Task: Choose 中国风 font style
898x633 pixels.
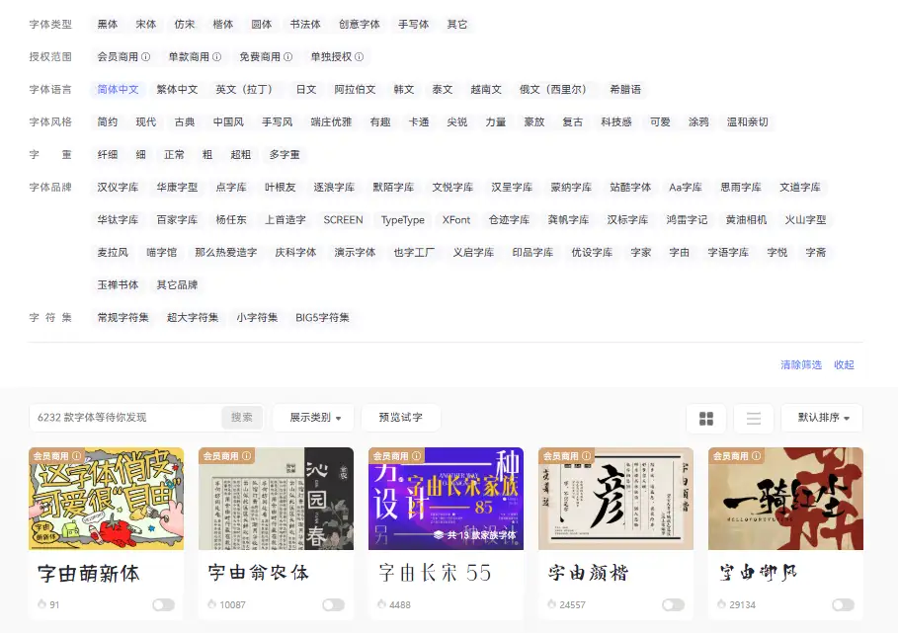Action: [228, 121]
